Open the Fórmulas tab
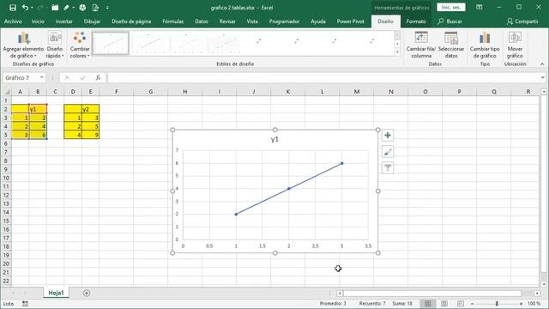The height and width of the screenshot is (309, 549). pos(173,21)
